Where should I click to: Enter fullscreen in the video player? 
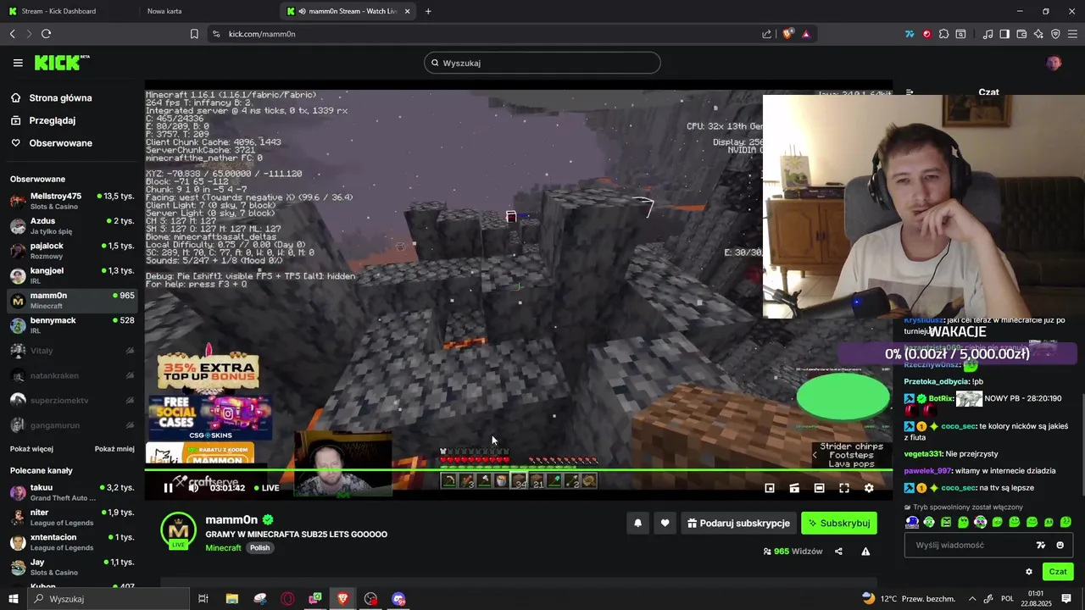(844, 488)
